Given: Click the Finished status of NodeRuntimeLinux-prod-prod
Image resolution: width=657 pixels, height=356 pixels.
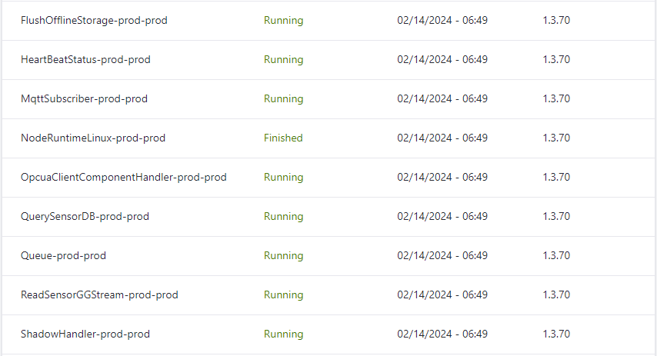Looking at the screenshot, I should (283, 138).
